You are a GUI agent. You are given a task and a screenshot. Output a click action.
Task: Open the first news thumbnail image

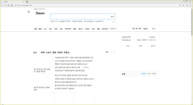(x=43, y=61)
